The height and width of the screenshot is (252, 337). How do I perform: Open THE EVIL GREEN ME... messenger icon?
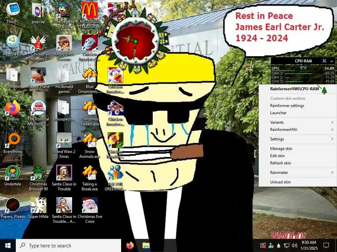tap(116, 178)
